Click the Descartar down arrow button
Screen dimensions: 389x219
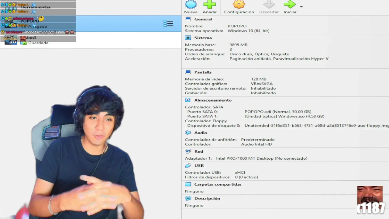[x=269, y=7]
